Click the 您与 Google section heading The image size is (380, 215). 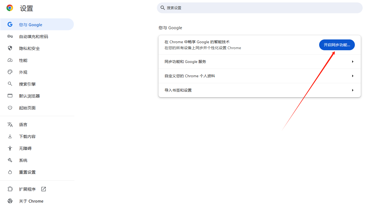(170, 28)
